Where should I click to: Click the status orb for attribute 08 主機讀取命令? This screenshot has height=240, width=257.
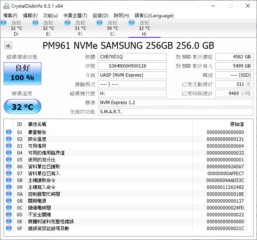click(9, 180)
